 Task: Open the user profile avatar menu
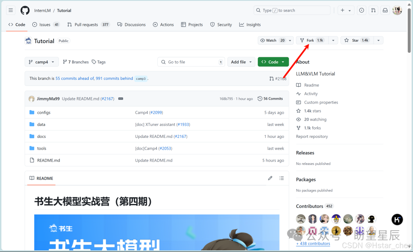click(x=397, y=10)
